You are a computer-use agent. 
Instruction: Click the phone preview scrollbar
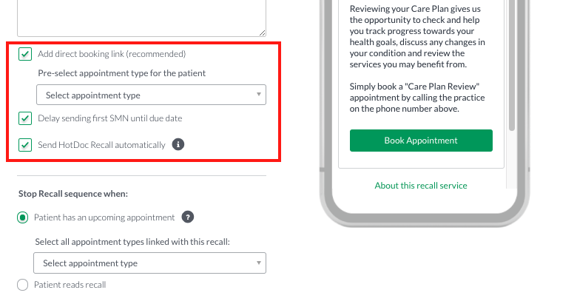512,66
